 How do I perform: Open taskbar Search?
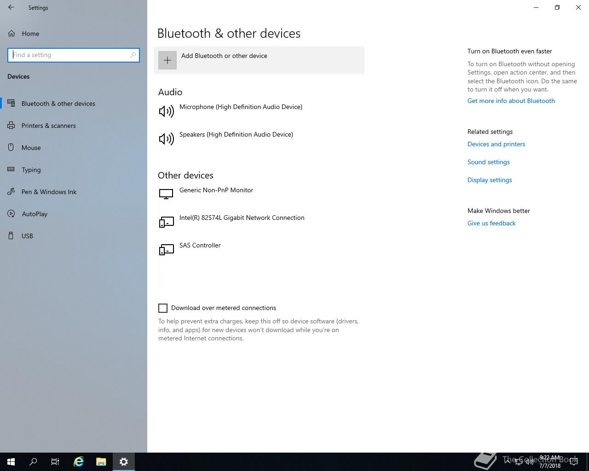click(33, 462)
